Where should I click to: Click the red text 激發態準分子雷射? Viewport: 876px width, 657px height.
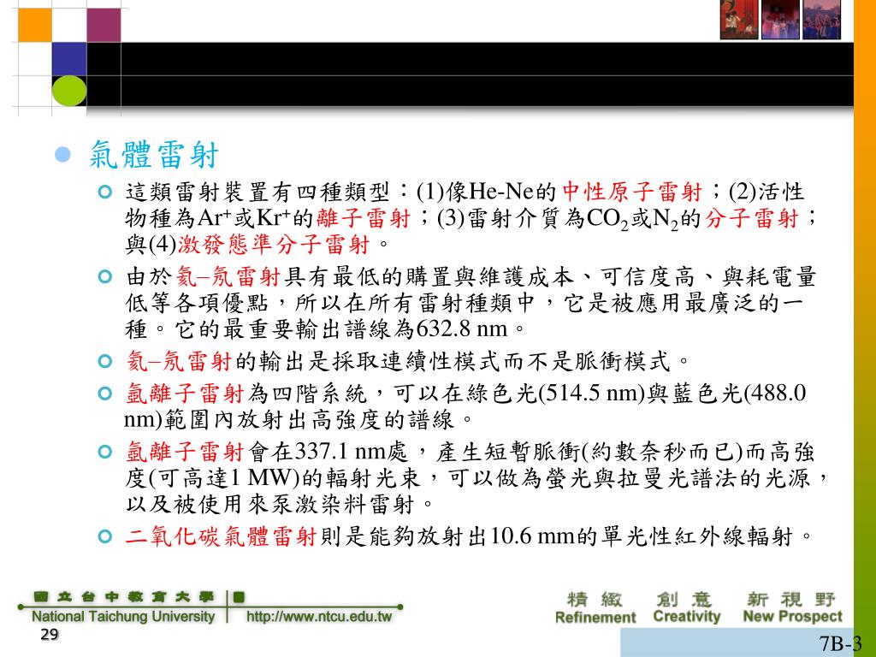coord(274,245)
